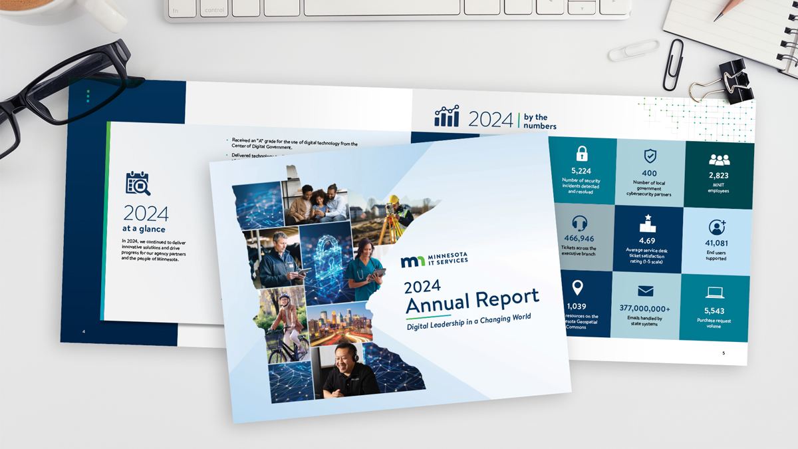Click the bar chart icon beside 2024
Viewport: 798px width, 449px height.
(447, 116)
